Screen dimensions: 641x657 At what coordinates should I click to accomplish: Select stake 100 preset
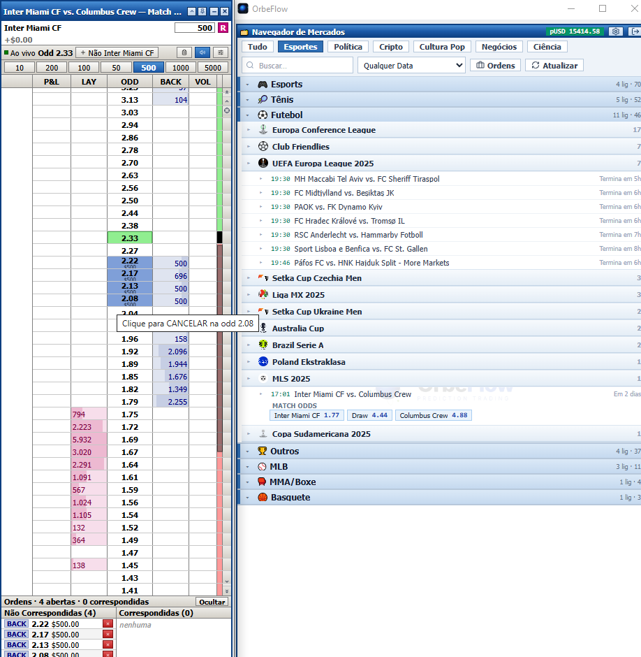pos(84,68)
